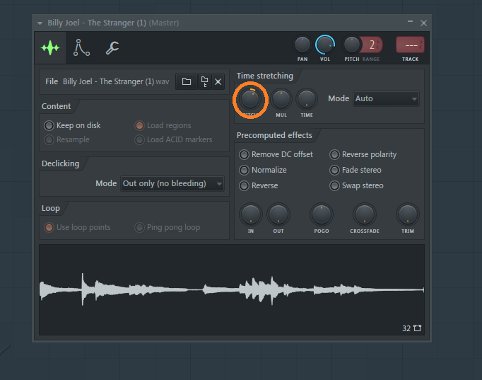The width and height of the screenshot is (482, 380).
Task: Enable Remove DC offset
Action: 276,154
